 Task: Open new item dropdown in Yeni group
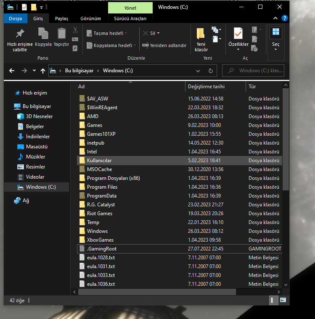tap(216, 30)
